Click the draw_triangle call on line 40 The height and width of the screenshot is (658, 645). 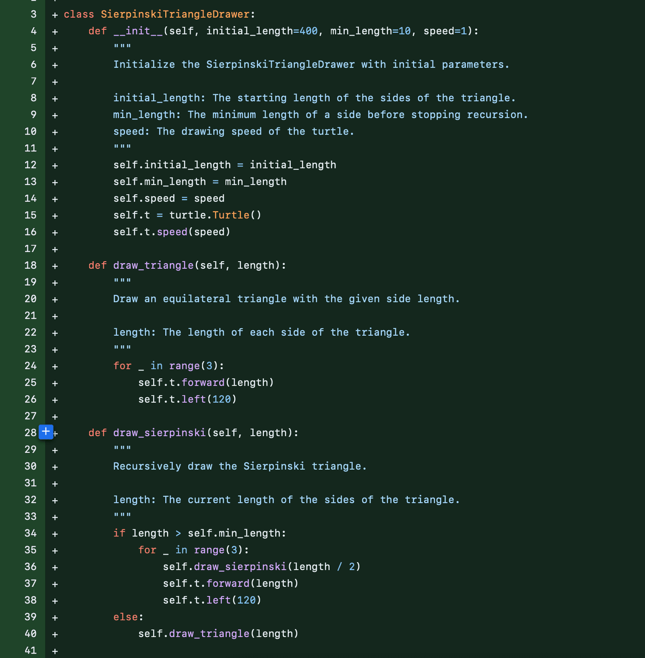point(209,633)
